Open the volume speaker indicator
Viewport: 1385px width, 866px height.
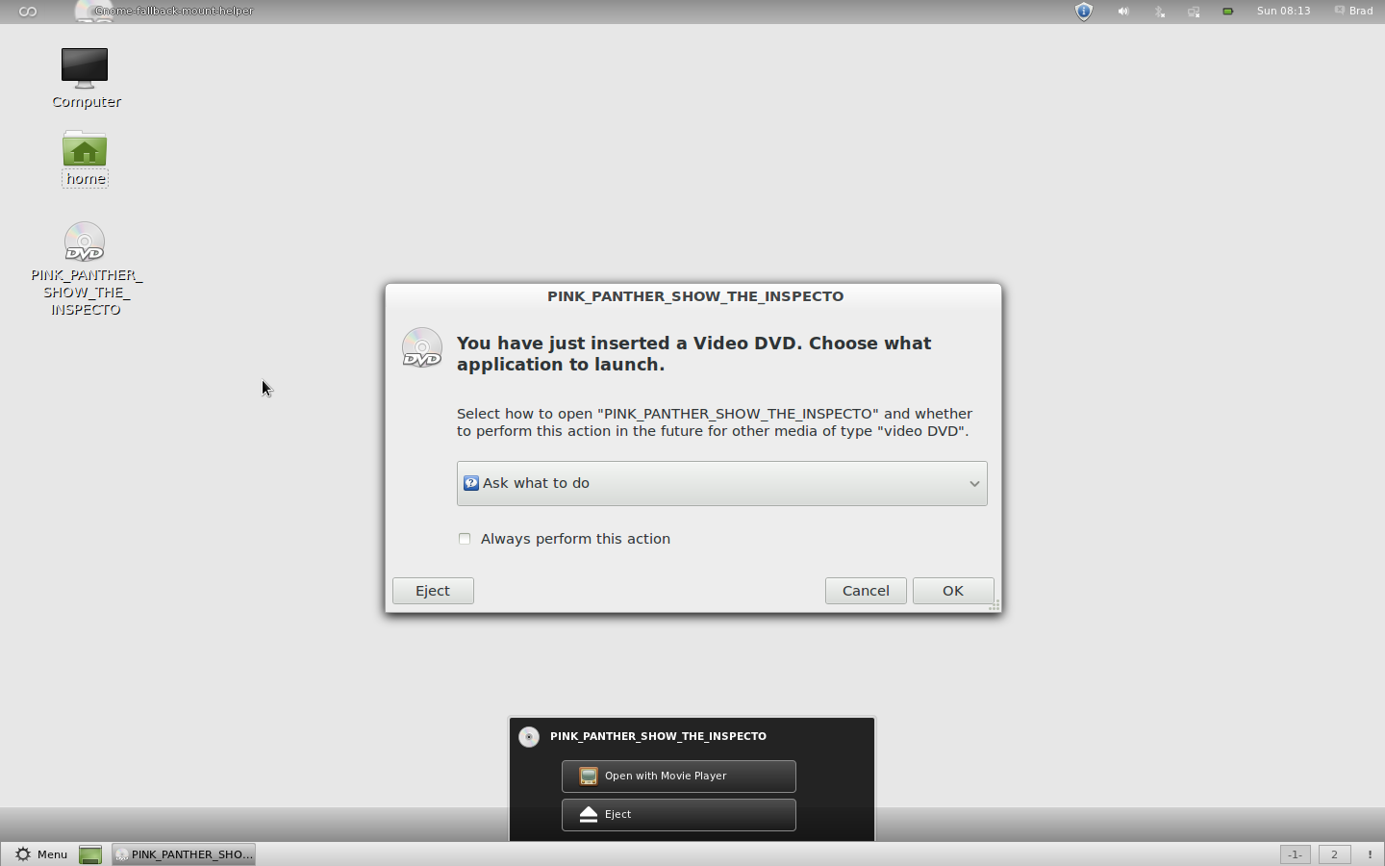click(1122, 12)
